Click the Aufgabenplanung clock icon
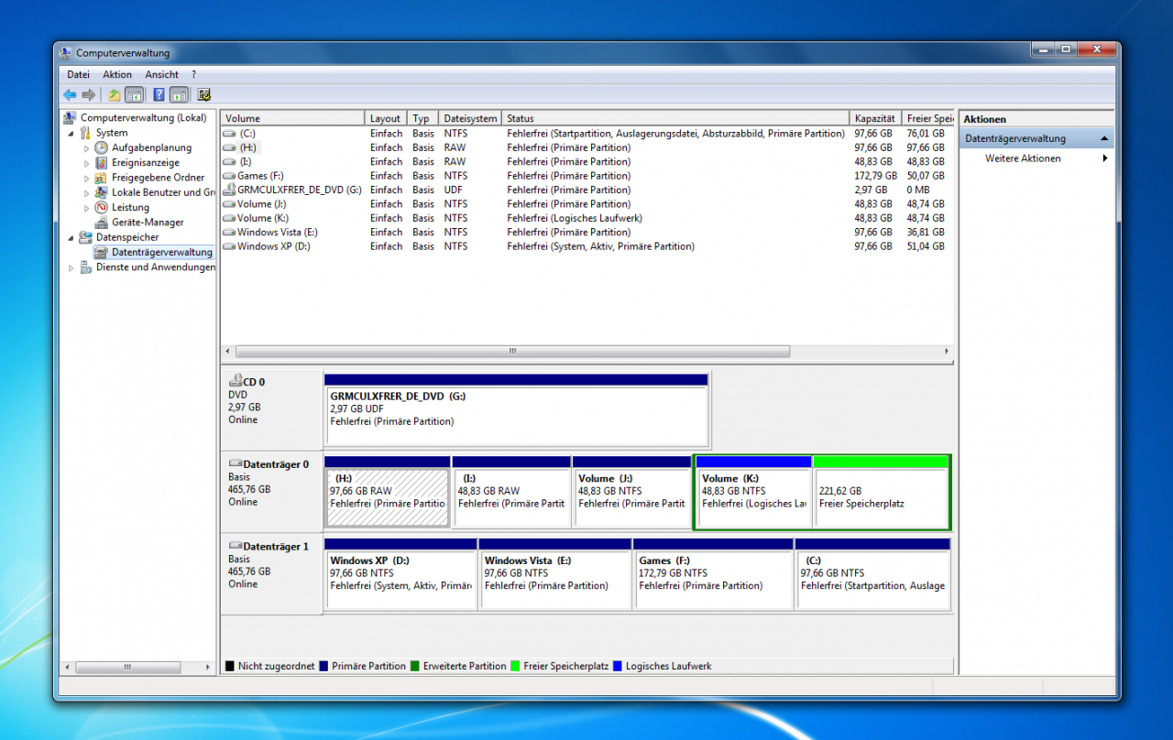 click(102, 147)
